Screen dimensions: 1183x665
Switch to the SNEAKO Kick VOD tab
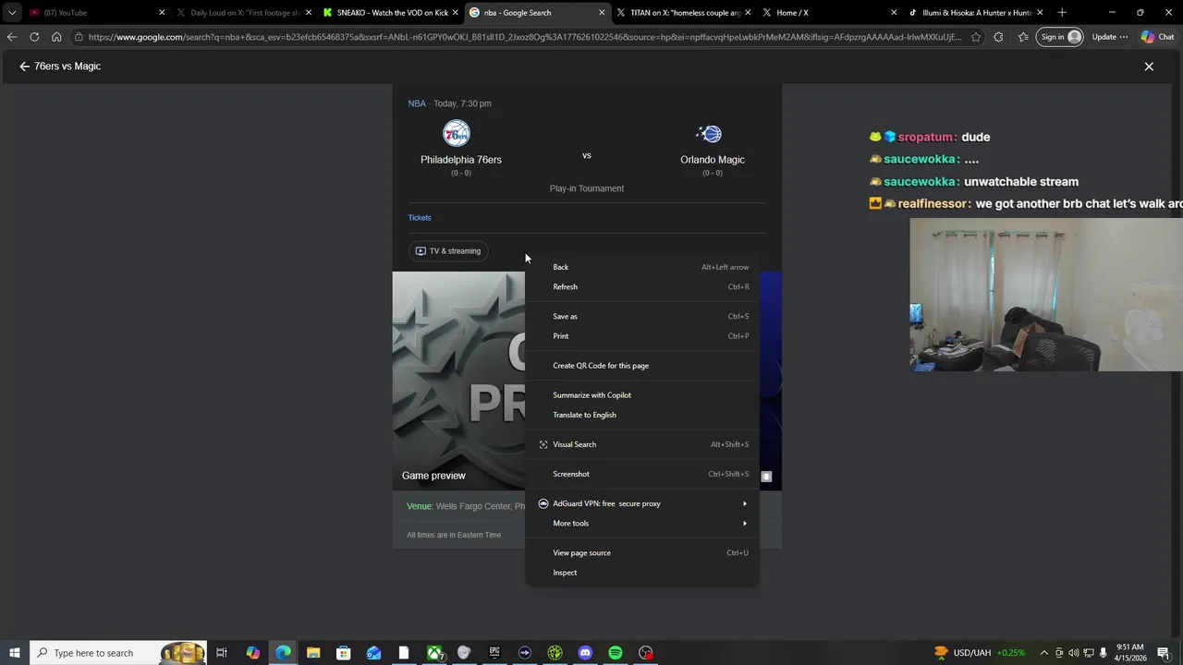click(391, 13)
